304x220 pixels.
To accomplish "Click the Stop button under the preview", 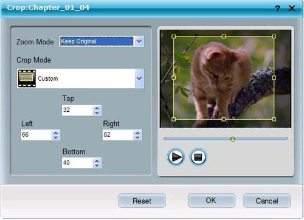I will pyautogui.click(x=198, y=157).
